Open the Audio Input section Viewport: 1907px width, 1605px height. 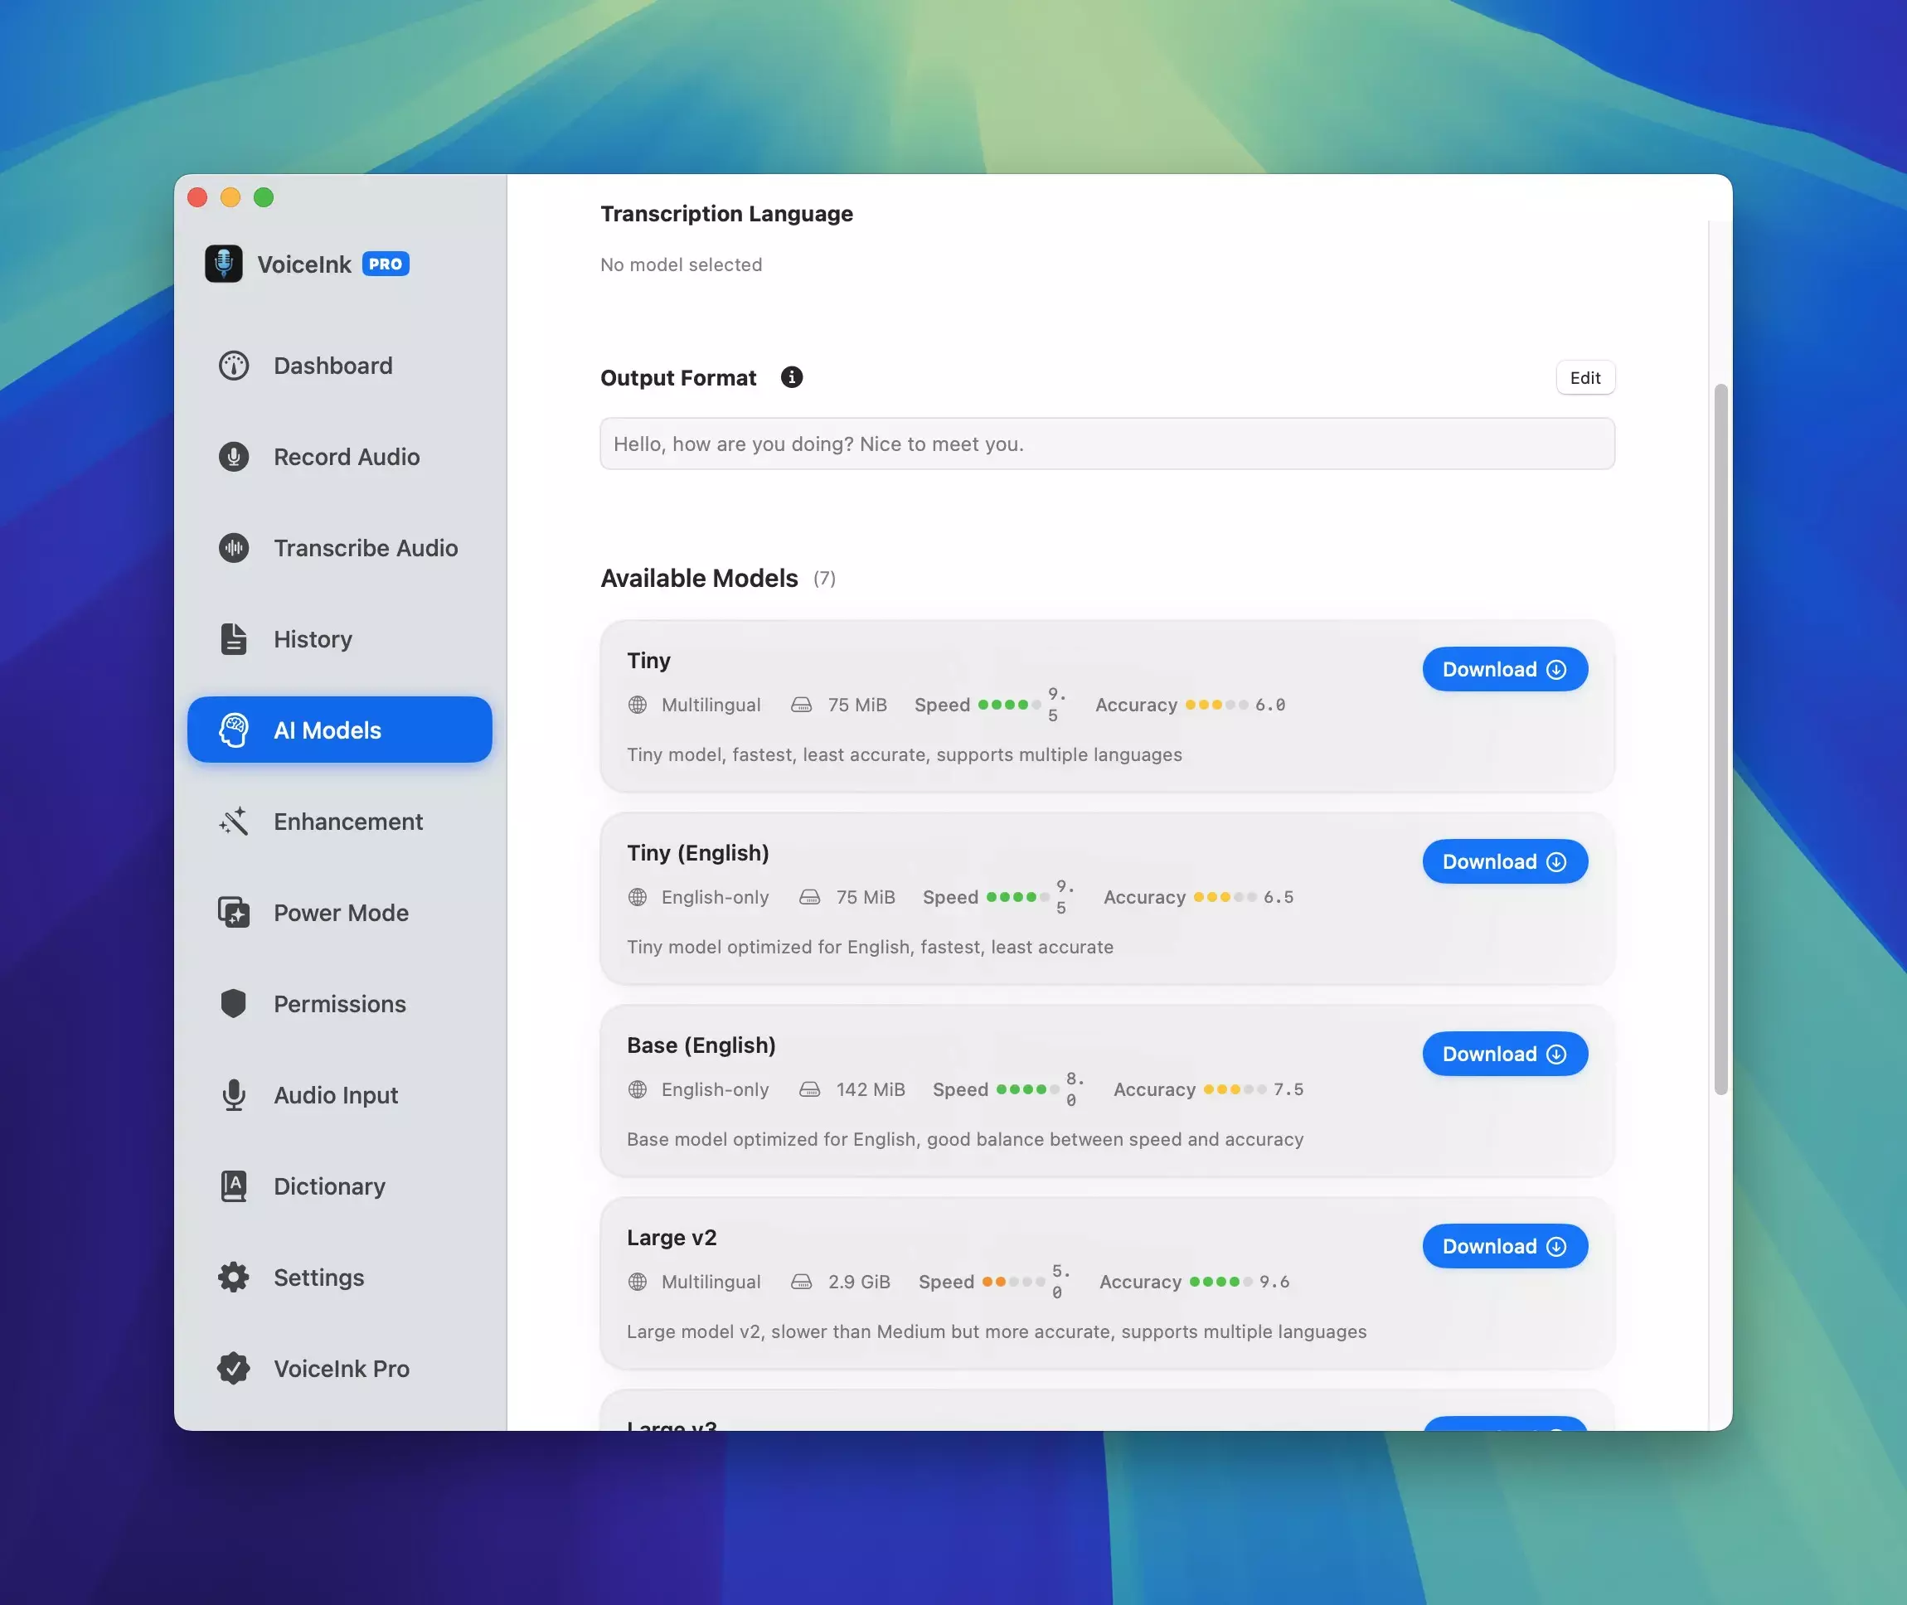pyautogui.click(x=335, y=1095)
